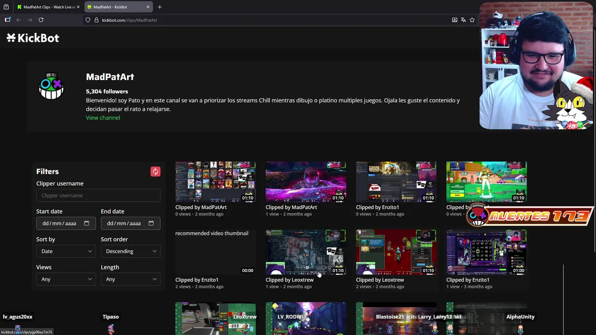Click the Start date field
This screenshot has height=335, width=596.
click(x=66, y=223)
